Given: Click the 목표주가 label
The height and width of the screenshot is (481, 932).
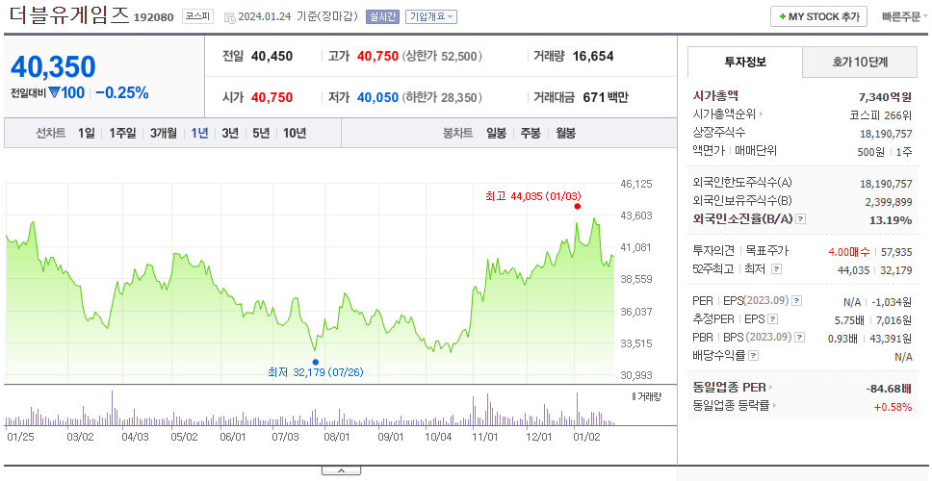Looking at the screenshot, I should 766,250.
